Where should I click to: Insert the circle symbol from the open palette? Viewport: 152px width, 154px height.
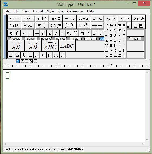124,55
